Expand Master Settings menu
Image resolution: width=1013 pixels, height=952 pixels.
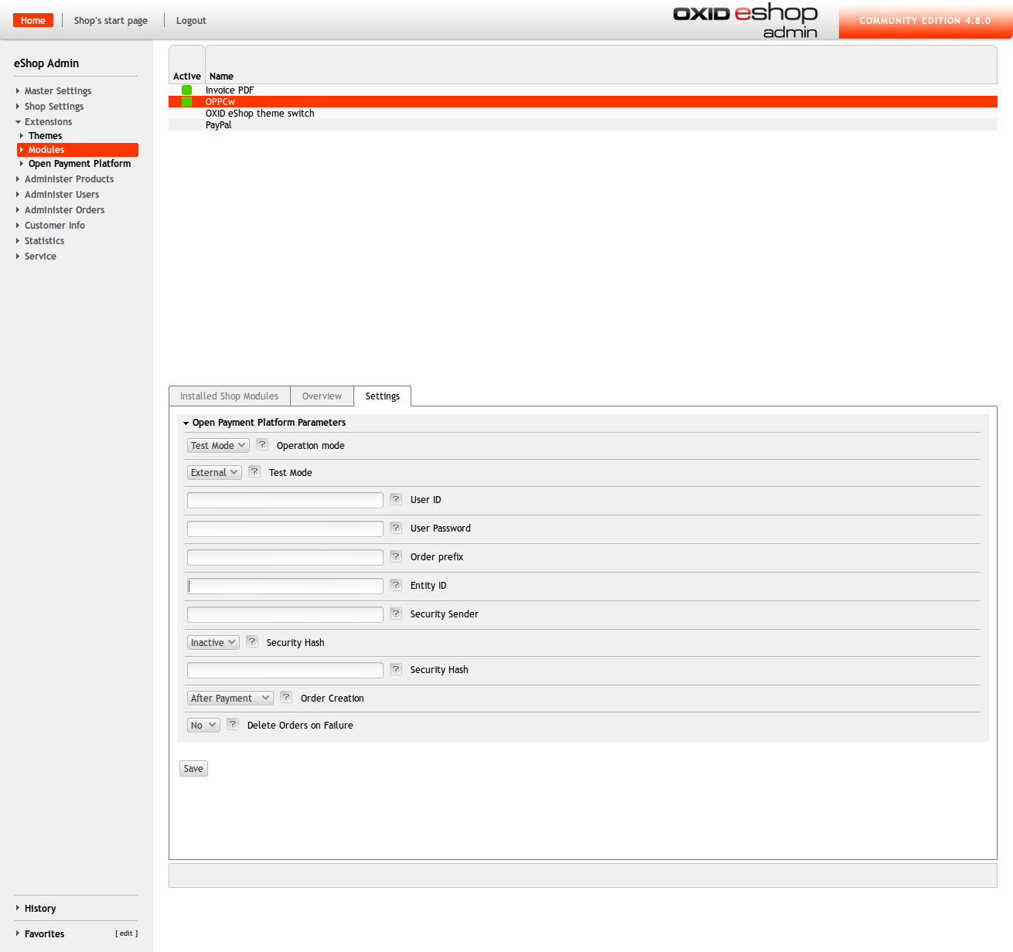57,91
